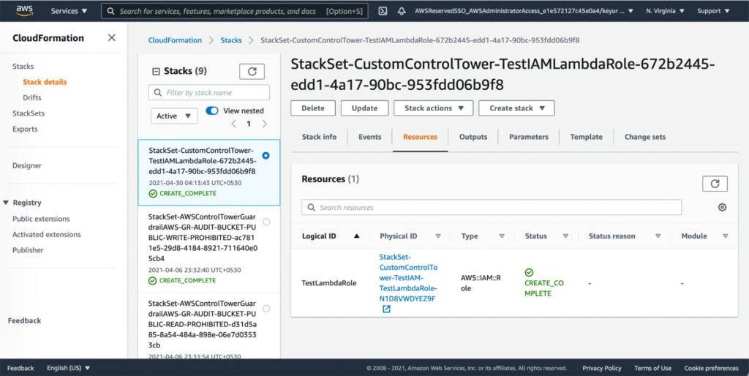Switch to the Events tab
Viewport: 749px width, 376px height.
click(369, 137)
